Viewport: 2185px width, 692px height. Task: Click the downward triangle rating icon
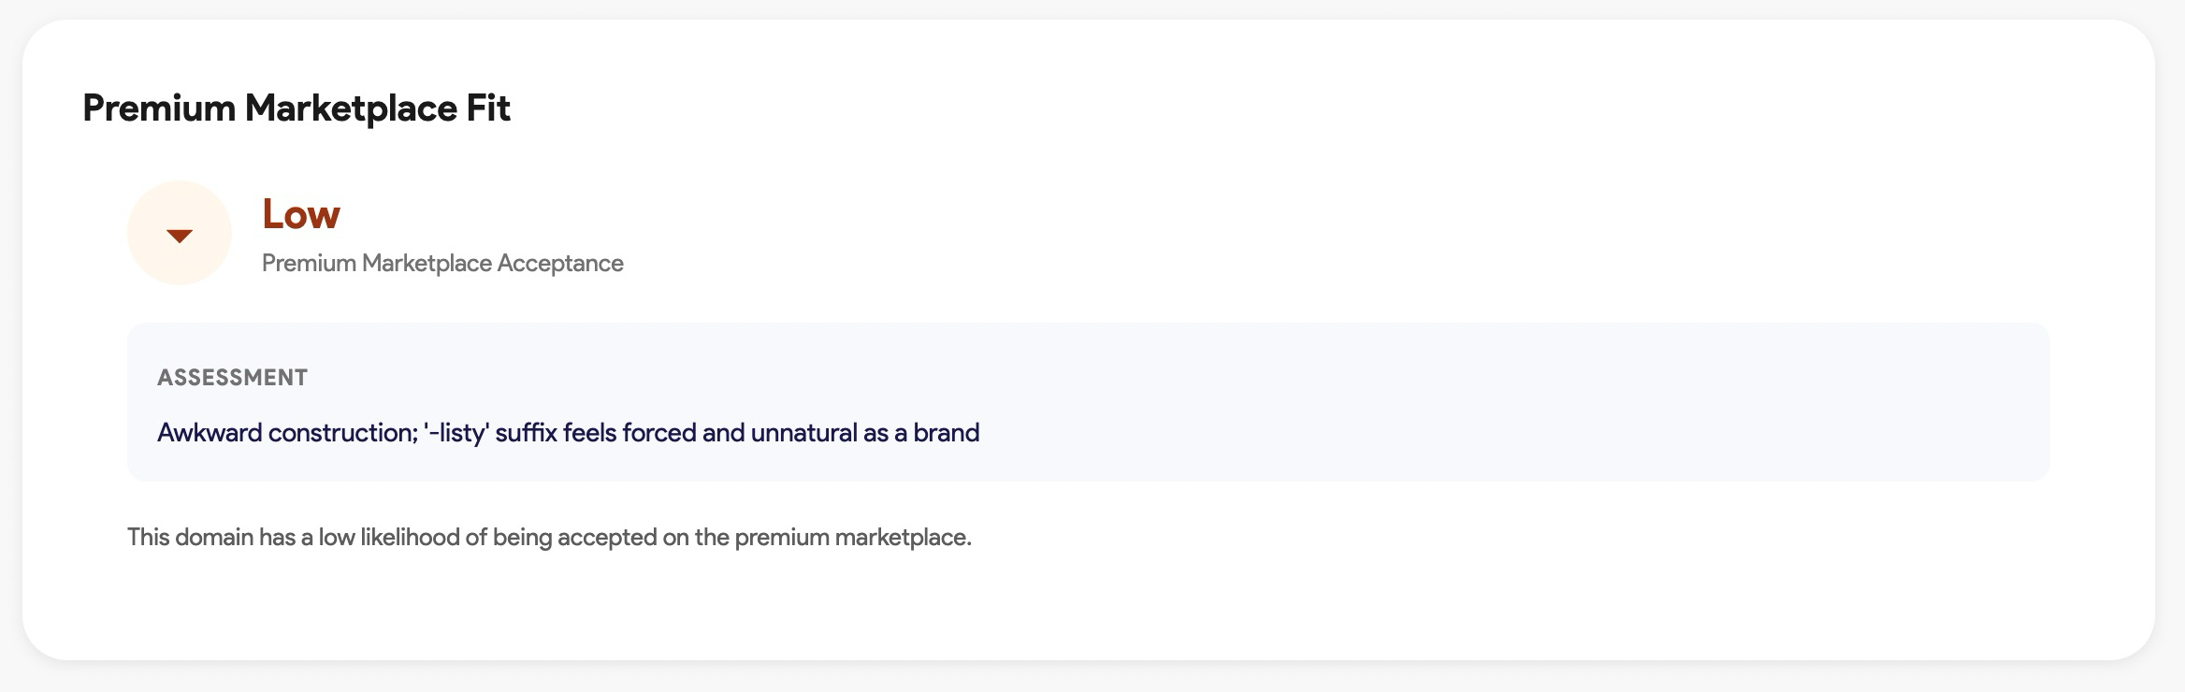(x=180, y=235)
